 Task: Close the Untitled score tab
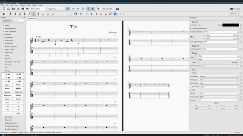[35, 19]
